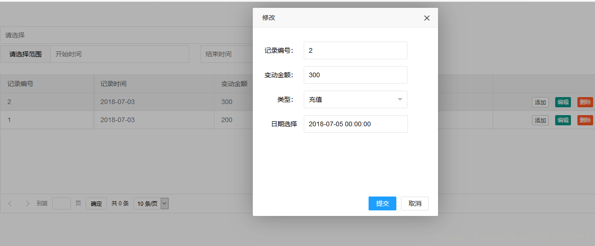Viewport: 595px width, 246px height.
Task: Open the 请选择 dropdown at top
Action: pos(126,35)
